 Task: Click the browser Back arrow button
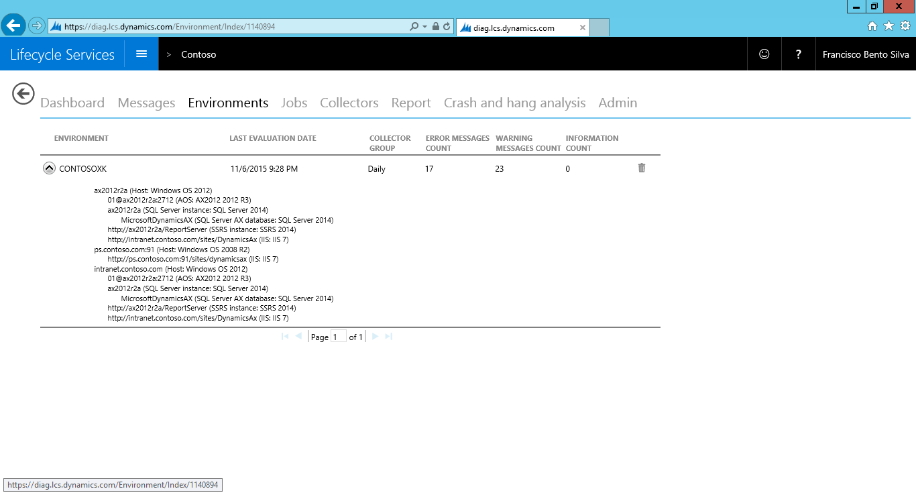click(x=14, y=26)
